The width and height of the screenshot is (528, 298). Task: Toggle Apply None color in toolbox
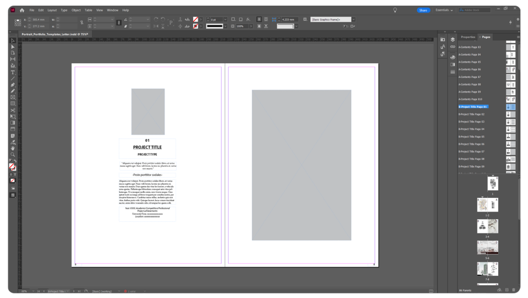pos(12,180)
